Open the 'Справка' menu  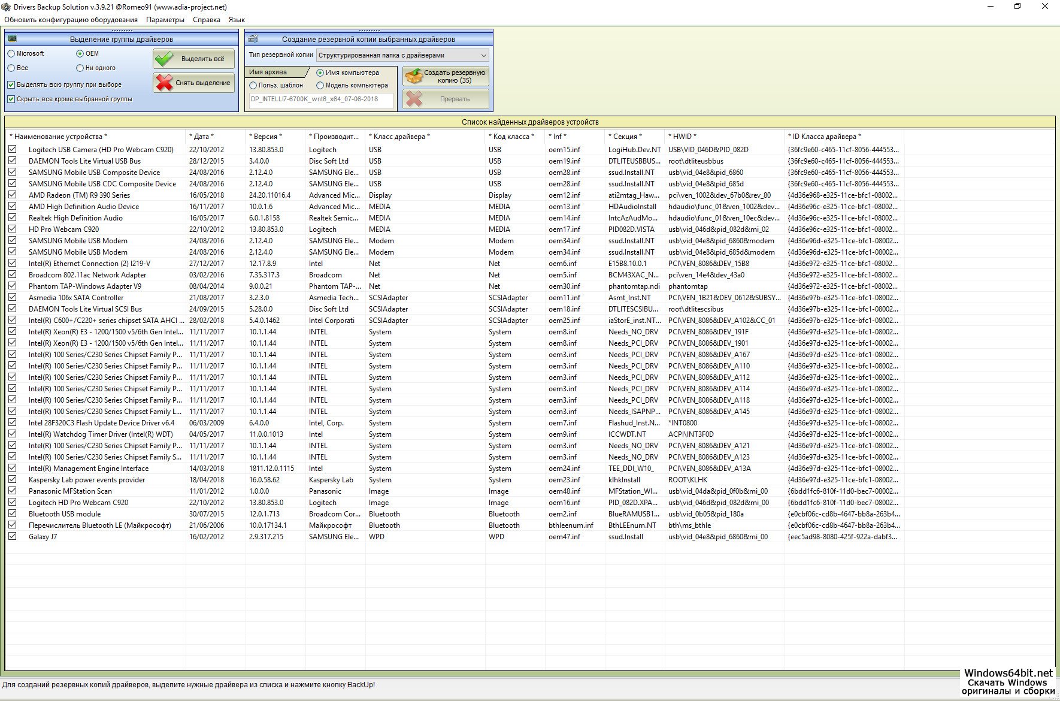point(206,20)
